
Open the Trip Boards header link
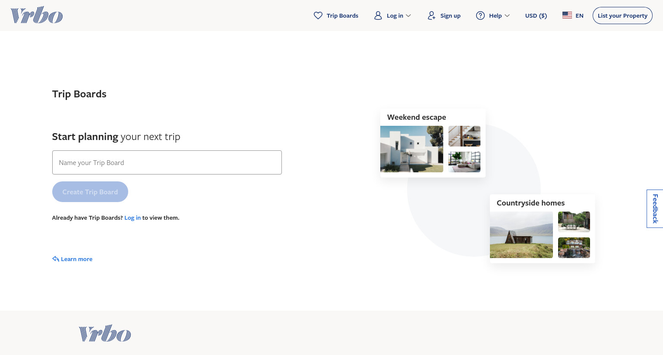pos(342,16)
